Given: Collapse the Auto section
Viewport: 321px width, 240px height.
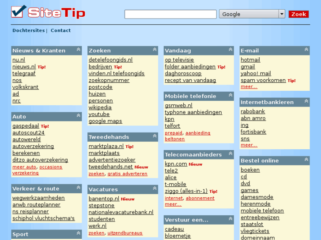Looking at the screenshot, I should 79,115.
